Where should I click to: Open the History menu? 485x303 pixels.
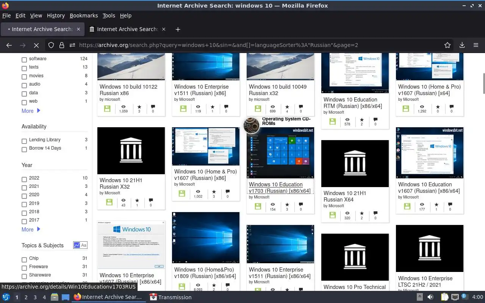click(x=56, y=16)
